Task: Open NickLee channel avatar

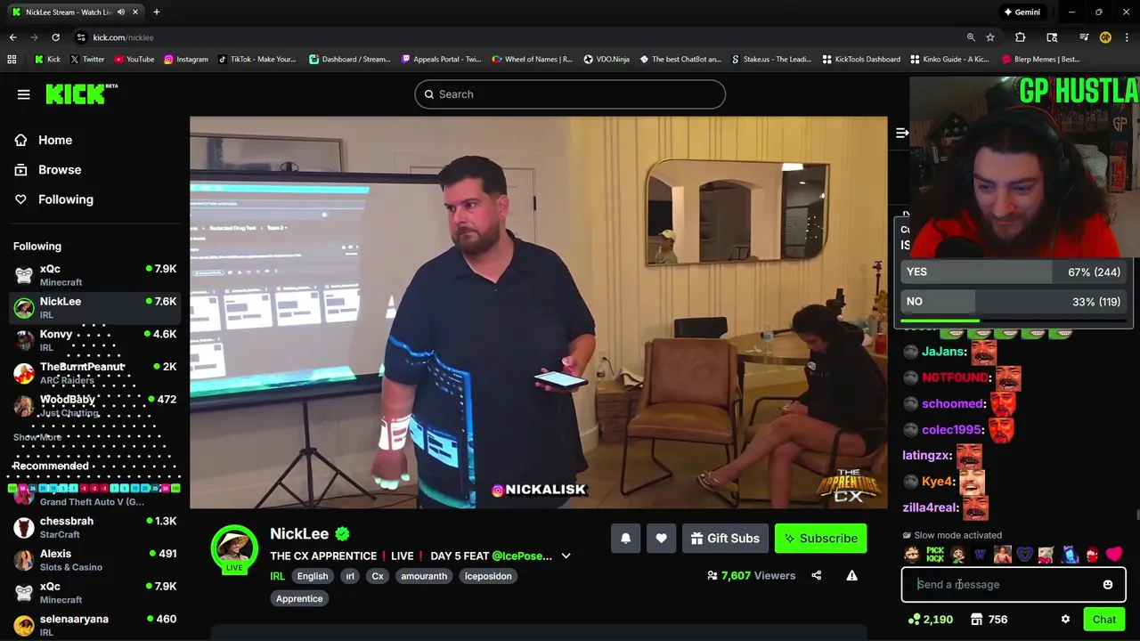Action: (234, 548)
